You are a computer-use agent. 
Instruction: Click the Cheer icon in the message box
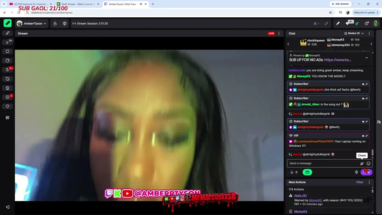point(362,163)
